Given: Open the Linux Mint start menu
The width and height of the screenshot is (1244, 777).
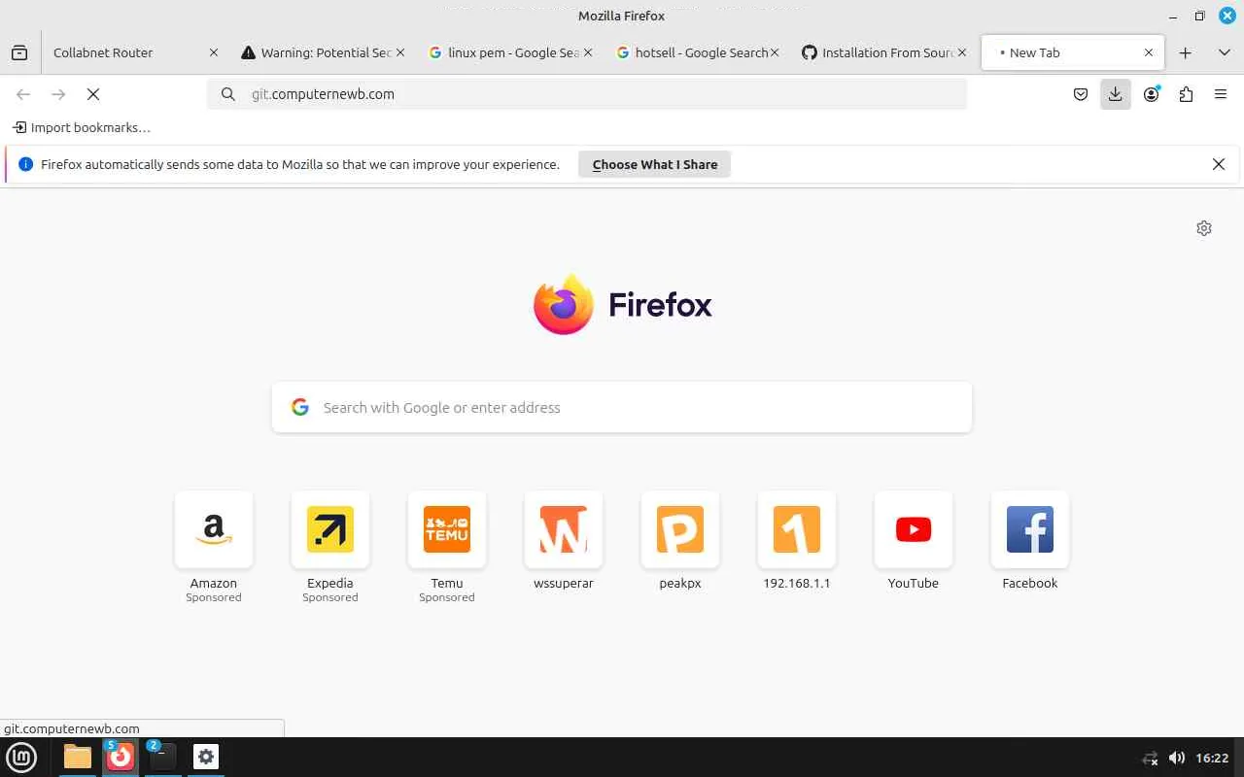Looking at the screenshot, I should 21,757.
